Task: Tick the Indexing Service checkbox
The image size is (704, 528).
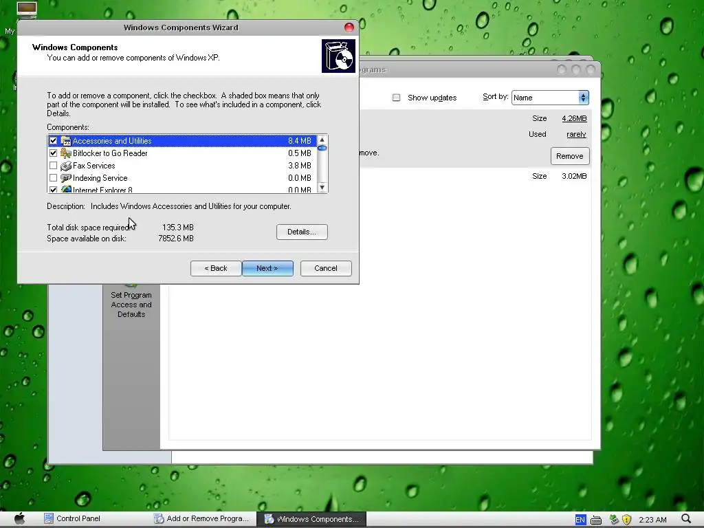Action: click(x=53, y=178)
